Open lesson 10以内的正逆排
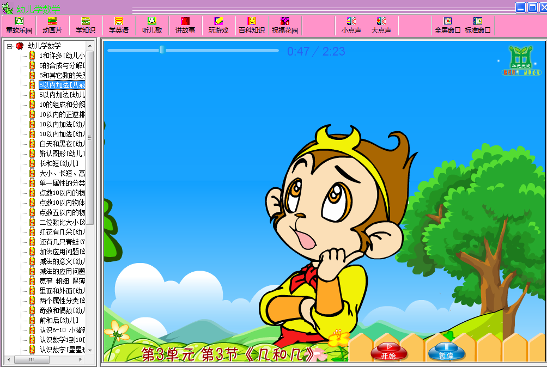This screenshot has height=367, width=547. [x=62, y=114]
